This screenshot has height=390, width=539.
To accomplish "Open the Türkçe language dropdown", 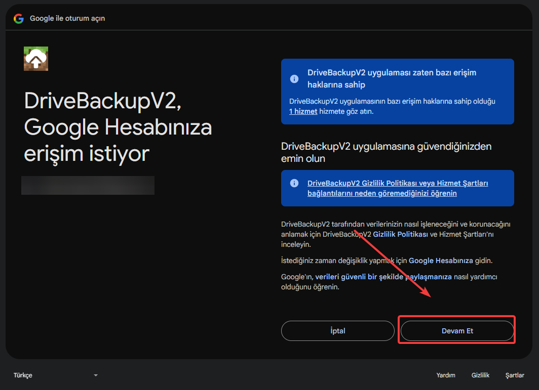I will point(56,375).
